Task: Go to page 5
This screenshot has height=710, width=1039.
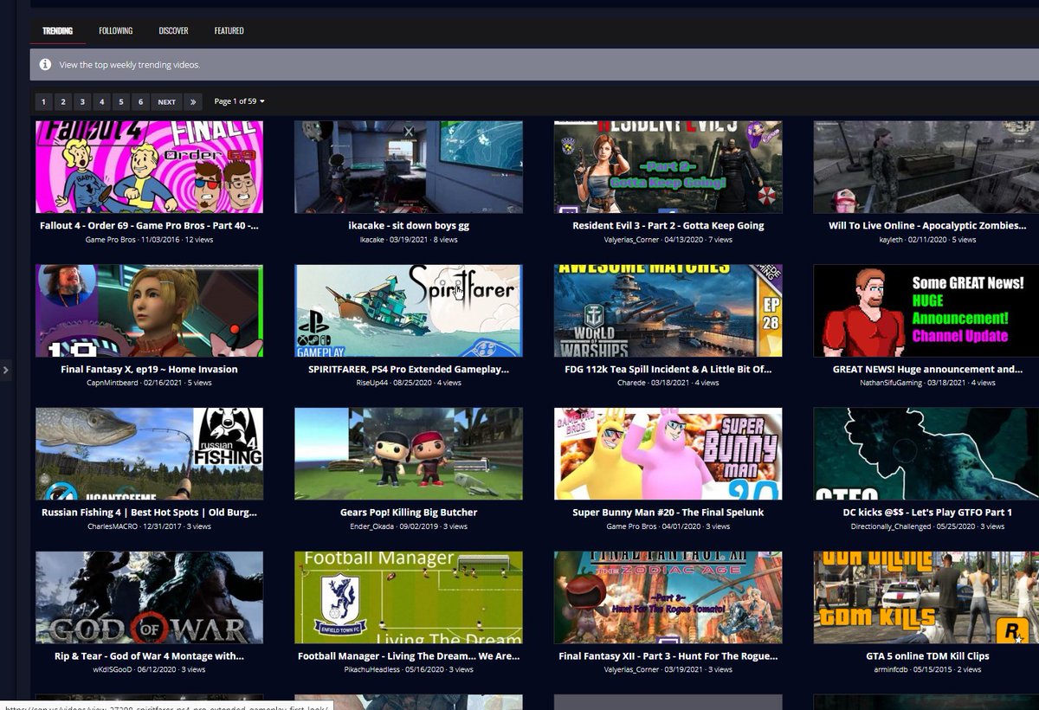Action: point(121,101)
